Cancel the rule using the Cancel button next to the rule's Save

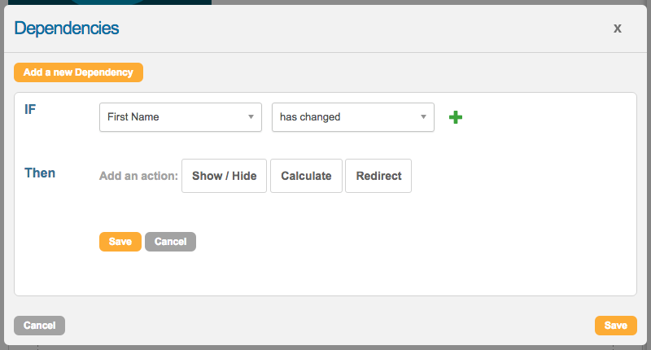(170, 242)
